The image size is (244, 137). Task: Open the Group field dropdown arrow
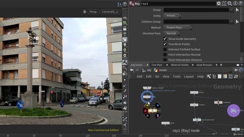point(231,10)
